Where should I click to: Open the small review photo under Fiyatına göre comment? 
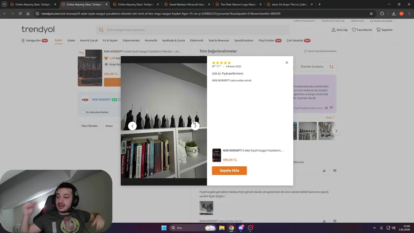[206, 208]
